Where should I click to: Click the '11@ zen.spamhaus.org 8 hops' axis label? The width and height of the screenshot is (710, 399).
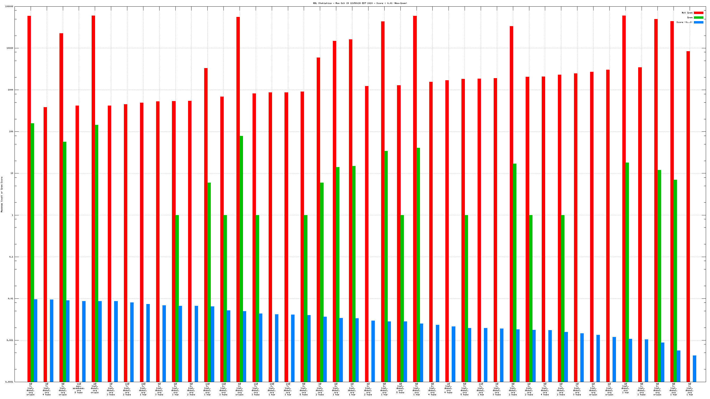(x=78, y=388)
